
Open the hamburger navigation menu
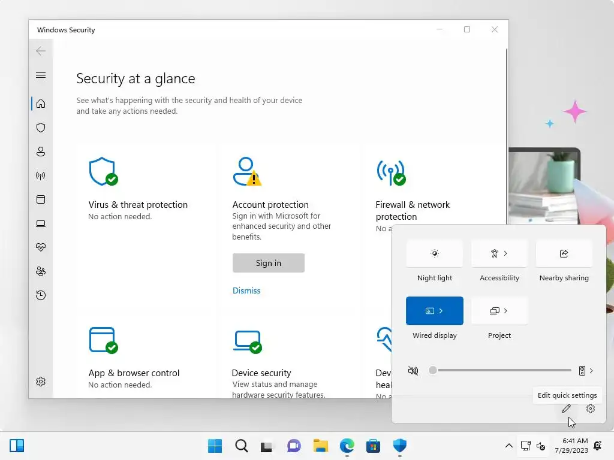[x=41, y=75]
